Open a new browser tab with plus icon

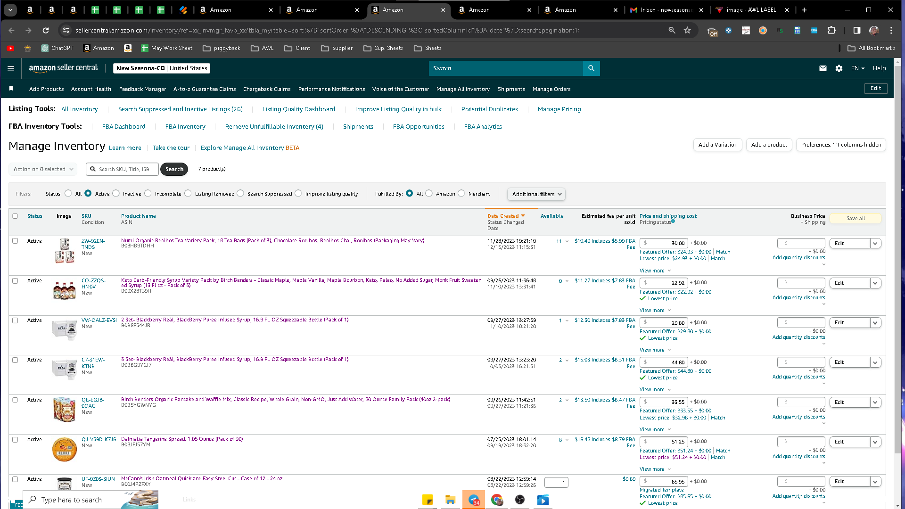click(804, 10)
